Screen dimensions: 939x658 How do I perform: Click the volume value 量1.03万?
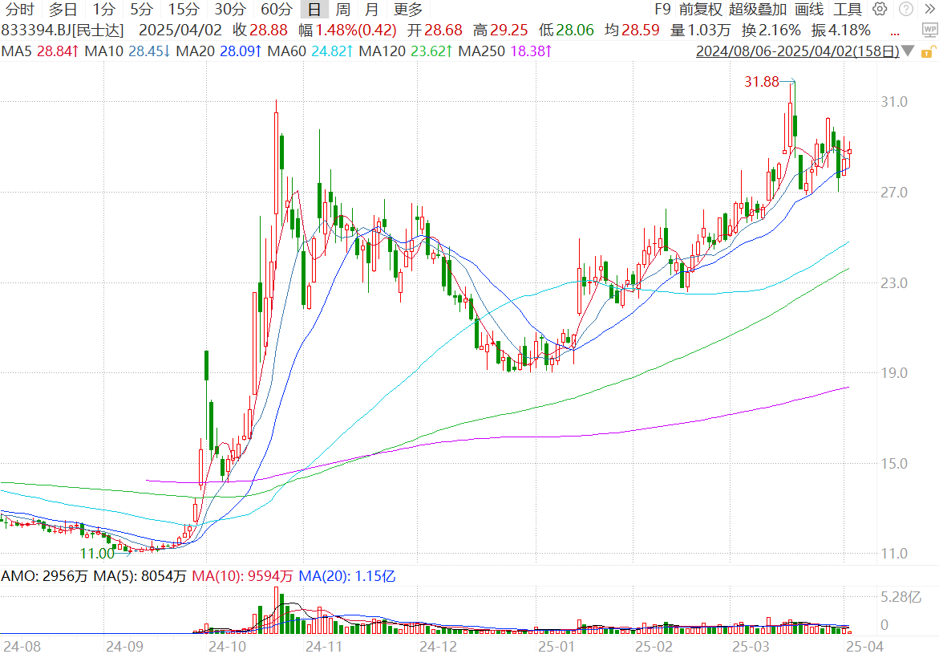click(700, 30)
